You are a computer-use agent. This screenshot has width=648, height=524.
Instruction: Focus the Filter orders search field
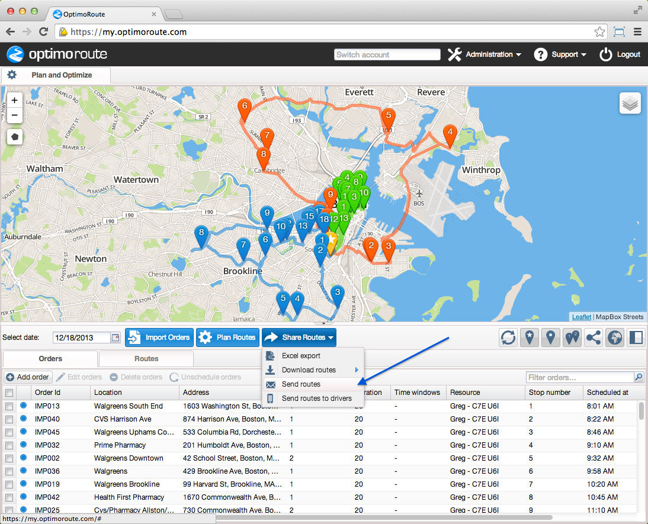(580, 377)
